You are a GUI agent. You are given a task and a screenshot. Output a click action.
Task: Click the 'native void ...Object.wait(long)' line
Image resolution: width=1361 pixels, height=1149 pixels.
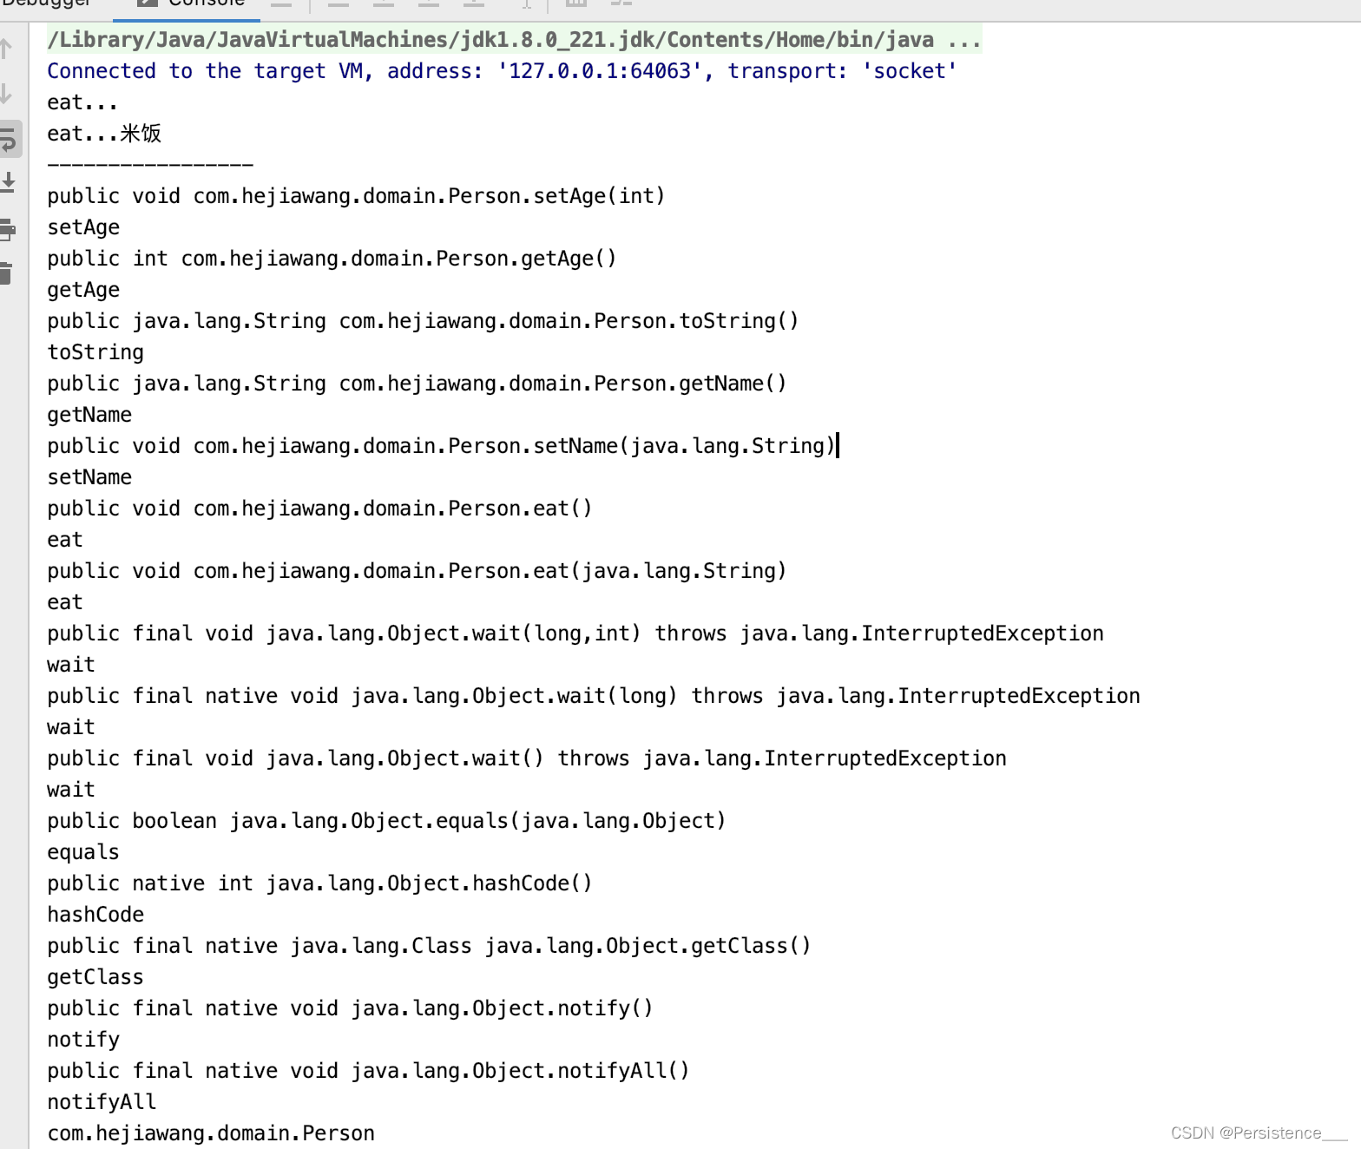(x=594, y=696)
